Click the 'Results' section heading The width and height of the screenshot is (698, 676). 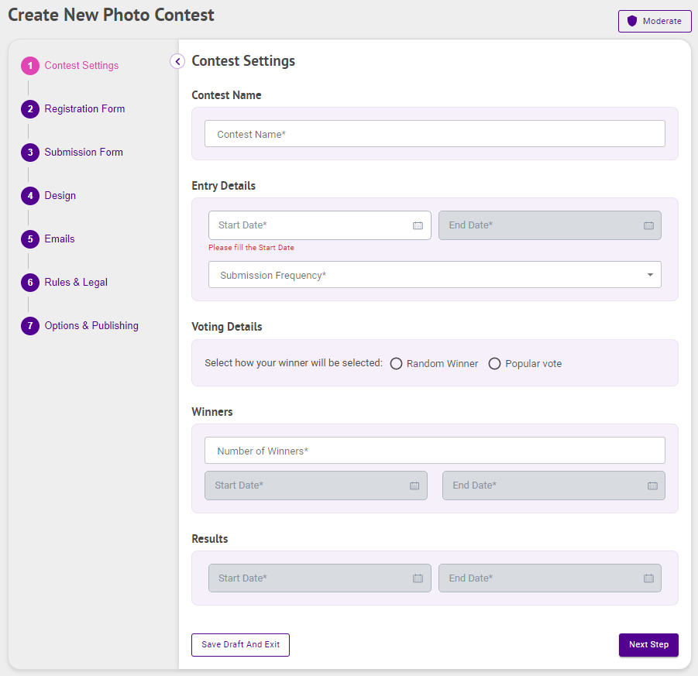tap(210, 539)
